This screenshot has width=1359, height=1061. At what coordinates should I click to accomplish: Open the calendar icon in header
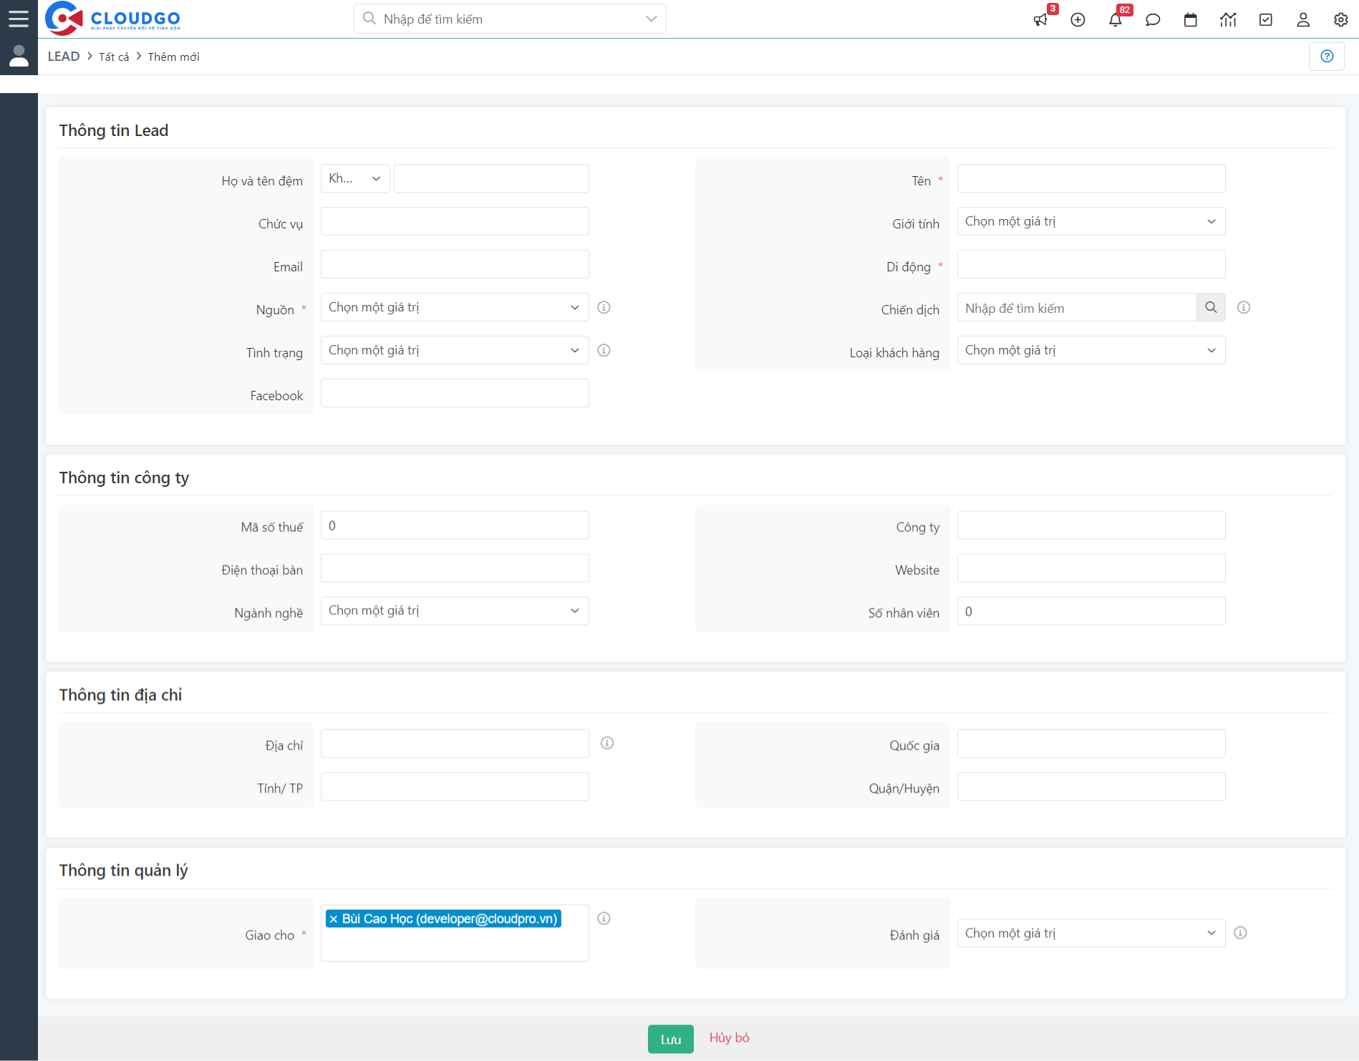point(1190,20)
